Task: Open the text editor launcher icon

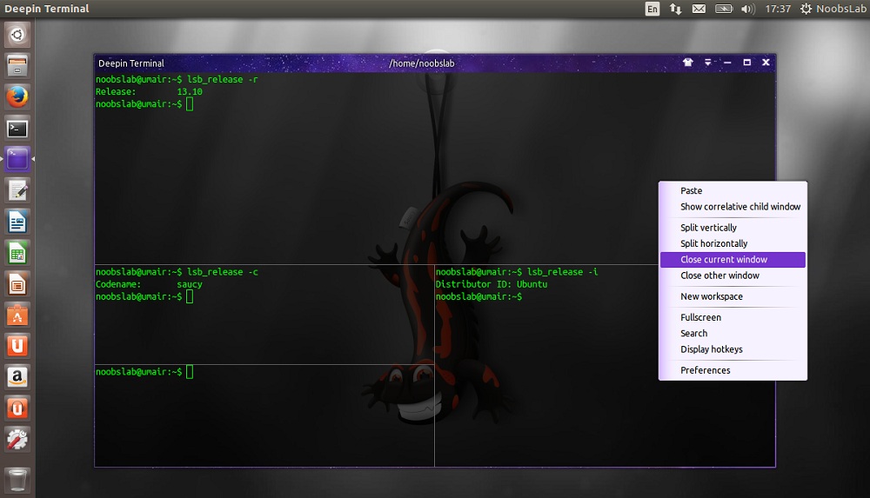Action: click(x=17, y=191)
